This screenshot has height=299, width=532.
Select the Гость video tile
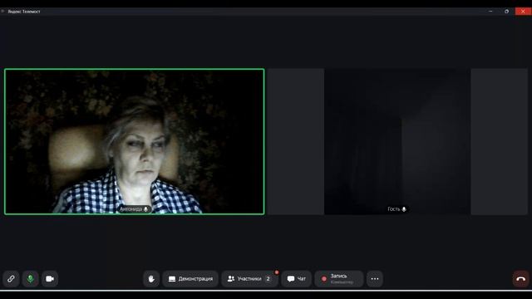[397, 142]
